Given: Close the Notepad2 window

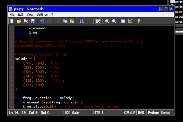Looking at the screenshot, I should tap(171, 9).
